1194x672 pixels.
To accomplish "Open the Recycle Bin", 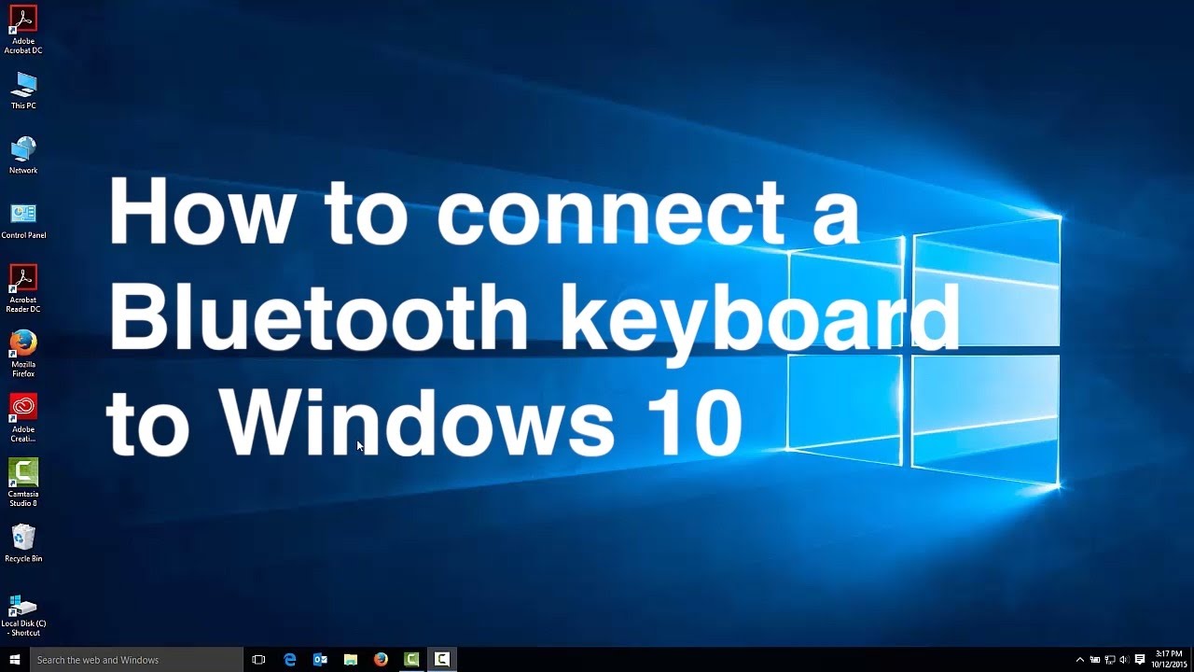I will click(x=23, y=543).
